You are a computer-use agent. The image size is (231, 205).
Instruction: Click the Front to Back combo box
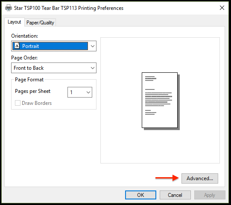pyautogui.click(x=54, y=68)
